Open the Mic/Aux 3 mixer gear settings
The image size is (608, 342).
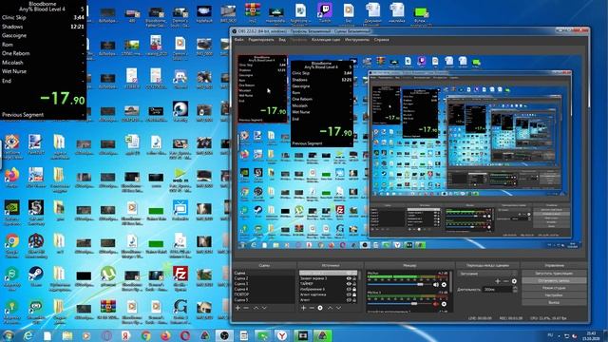(444, 304)
